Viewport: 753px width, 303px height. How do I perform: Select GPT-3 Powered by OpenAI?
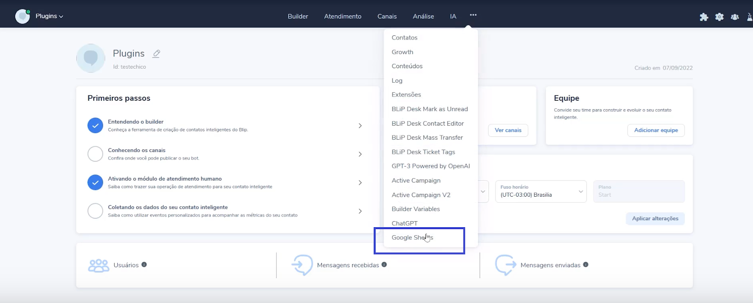pos(431,166)
